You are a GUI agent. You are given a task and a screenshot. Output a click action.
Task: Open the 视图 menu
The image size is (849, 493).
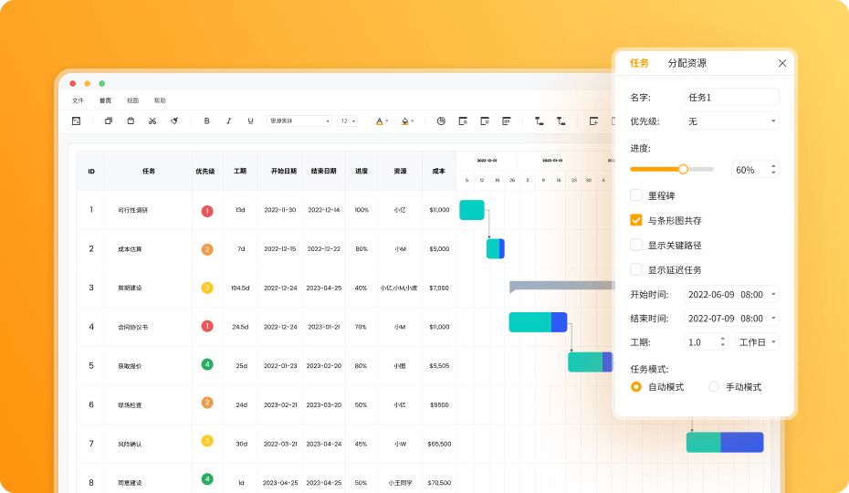click(132, 100)
